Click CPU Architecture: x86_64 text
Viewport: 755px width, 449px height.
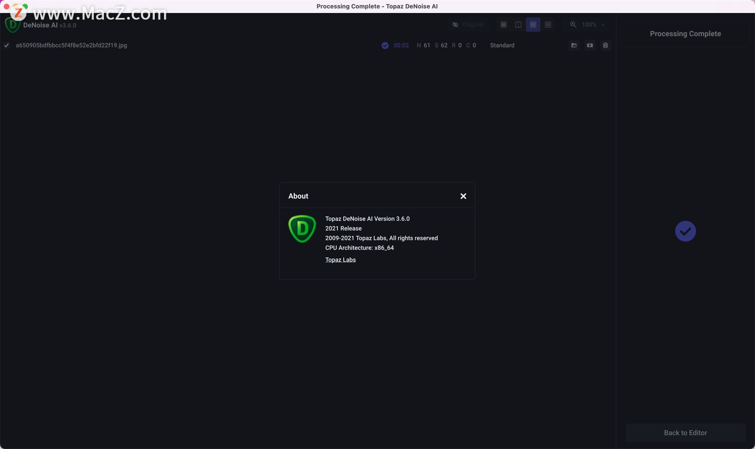click(359, 248)
